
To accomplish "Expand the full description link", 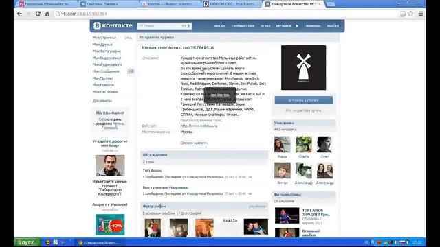I will pos(201,120).
